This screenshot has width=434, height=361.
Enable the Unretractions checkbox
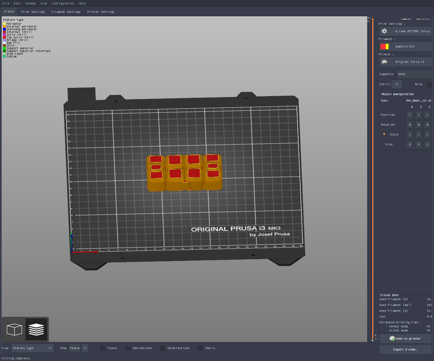(163, 348)
